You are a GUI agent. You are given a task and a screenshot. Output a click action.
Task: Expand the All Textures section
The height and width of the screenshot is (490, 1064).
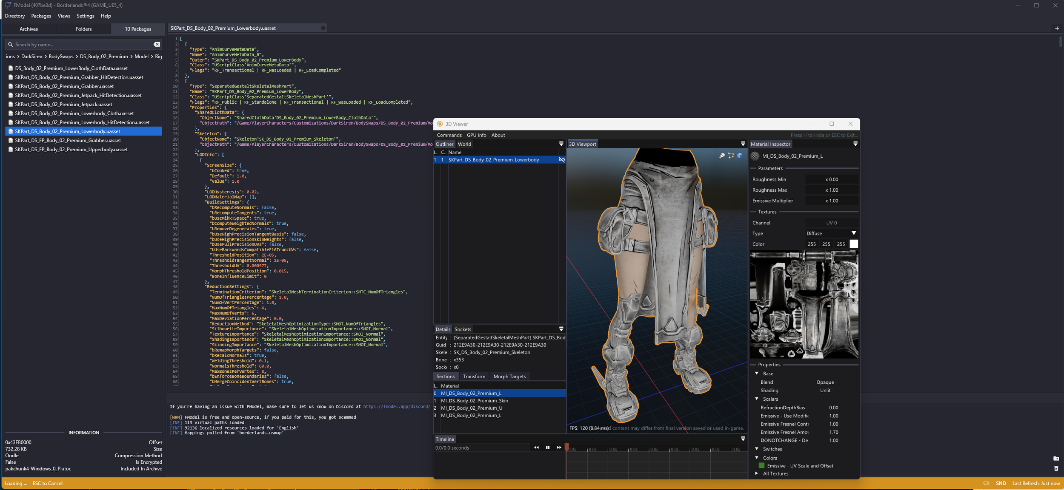click(757, 473)
